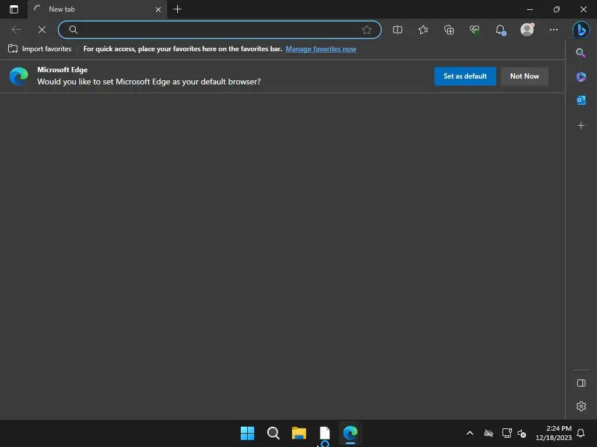Open Settings and more three-dots menu
Screen dimensions: 597x447
554,30
